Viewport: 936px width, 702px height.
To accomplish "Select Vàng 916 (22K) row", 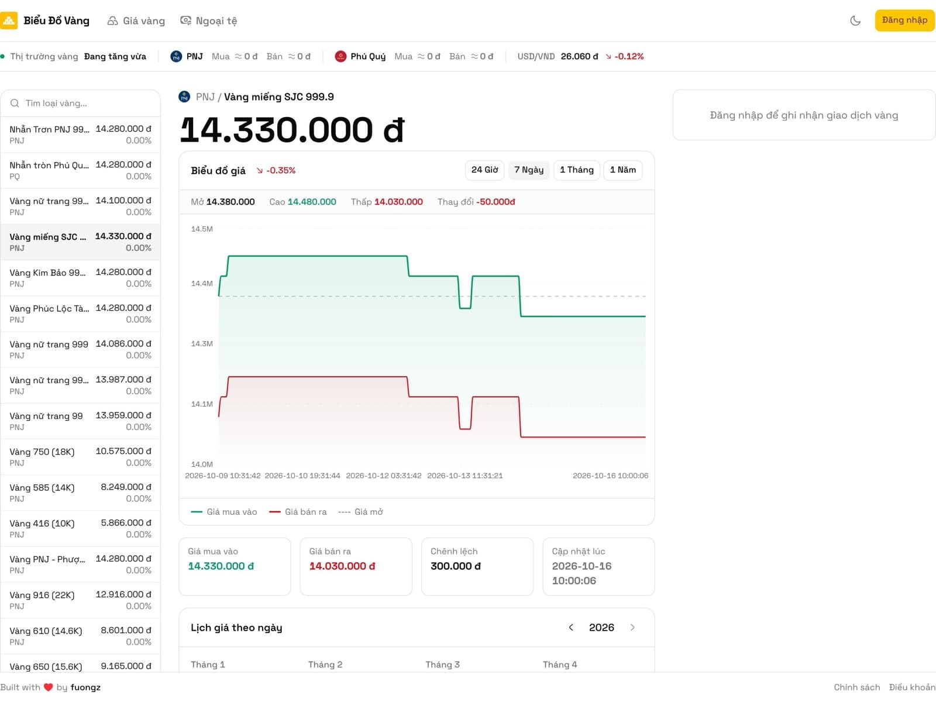I will (81, 600).
